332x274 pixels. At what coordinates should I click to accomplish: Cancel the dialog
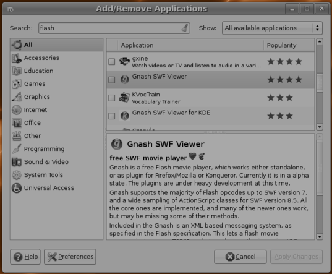point(240,257)
